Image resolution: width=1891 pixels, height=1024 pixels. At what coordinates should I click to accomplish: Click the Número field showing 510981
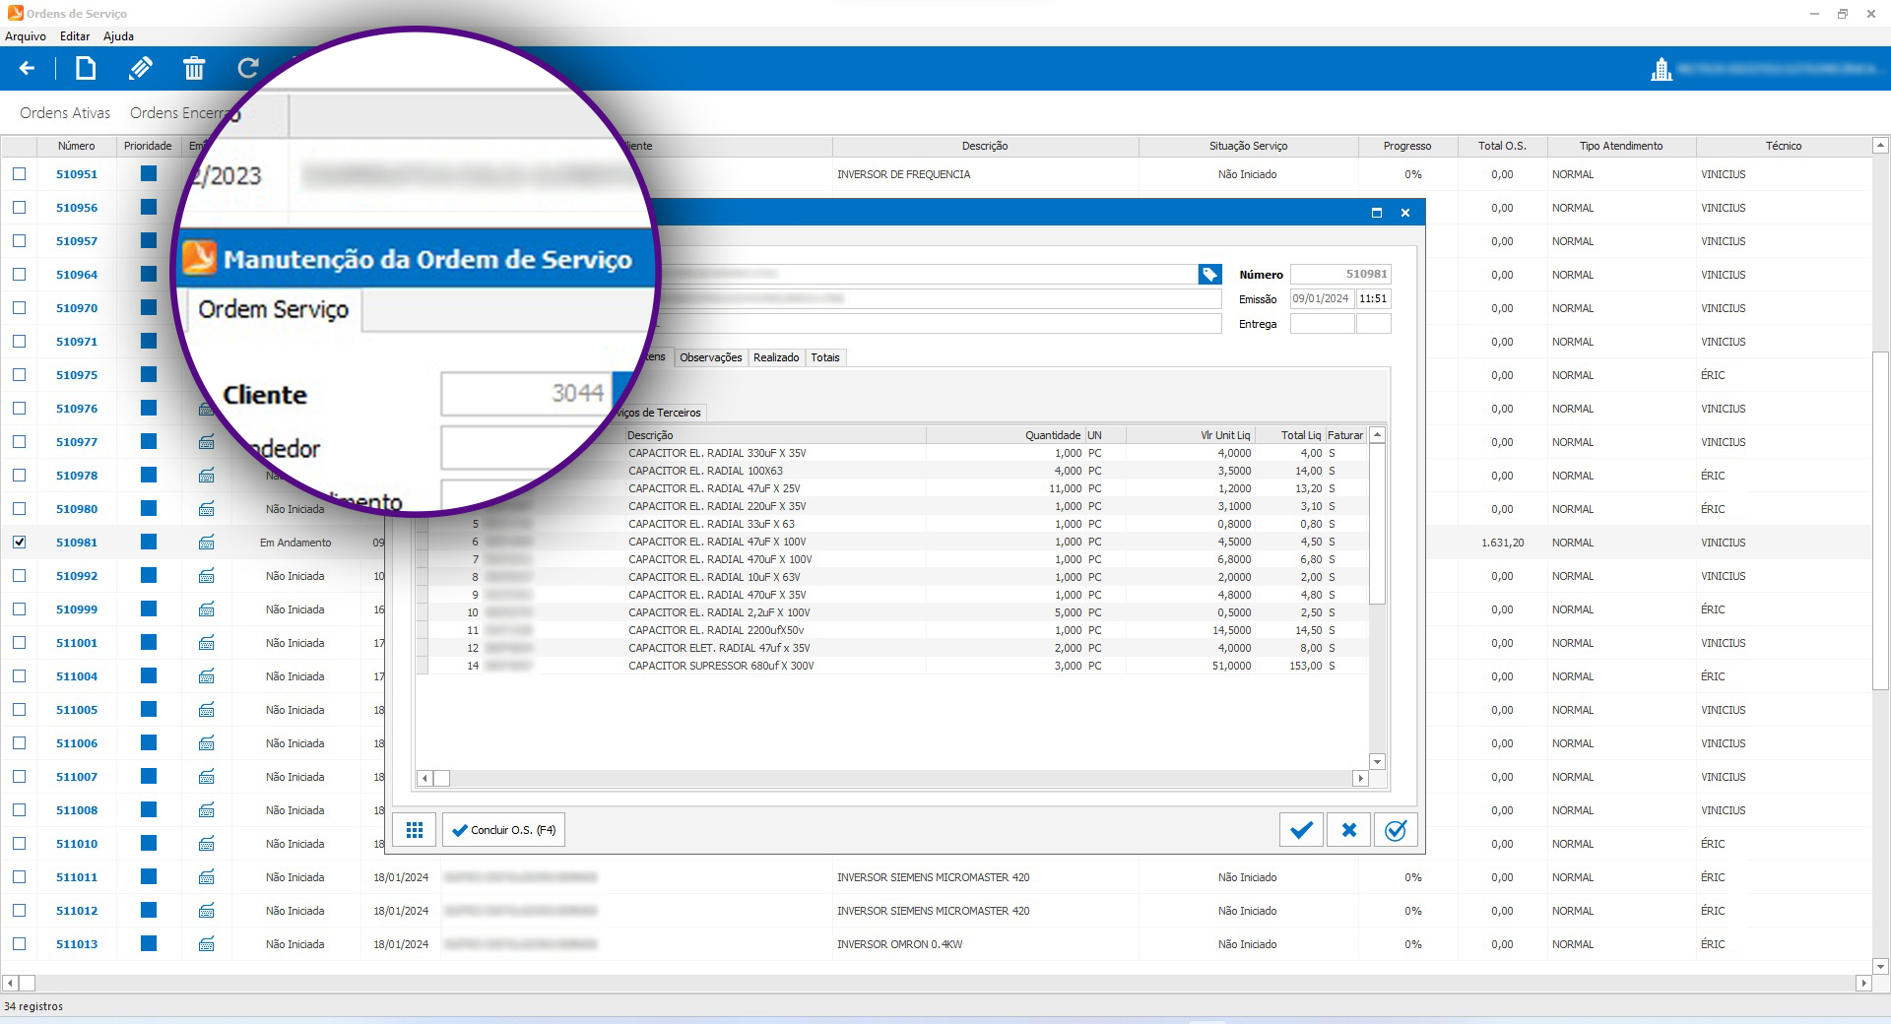(1340, 275)
